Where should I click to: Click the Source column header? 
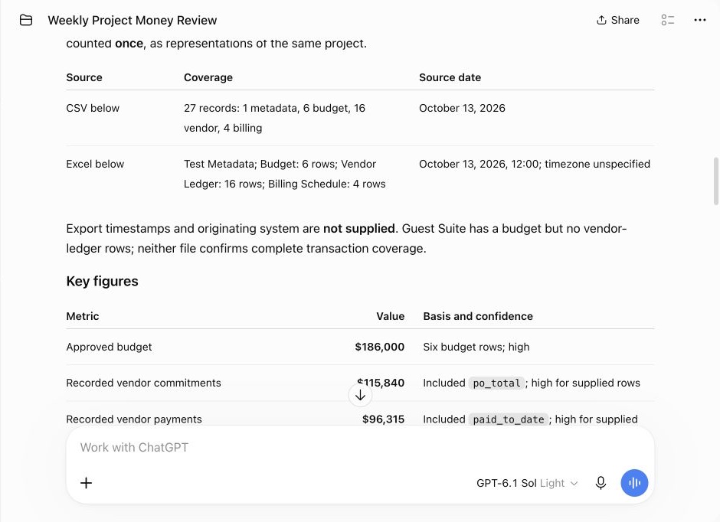click(84, 77)
